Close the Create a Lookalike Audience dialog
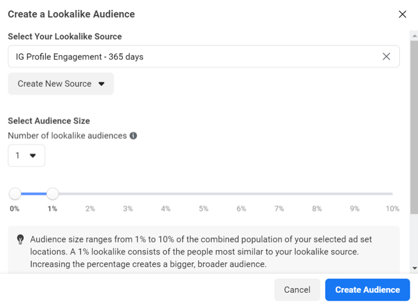The image size is (418, 304). (403, 14)
